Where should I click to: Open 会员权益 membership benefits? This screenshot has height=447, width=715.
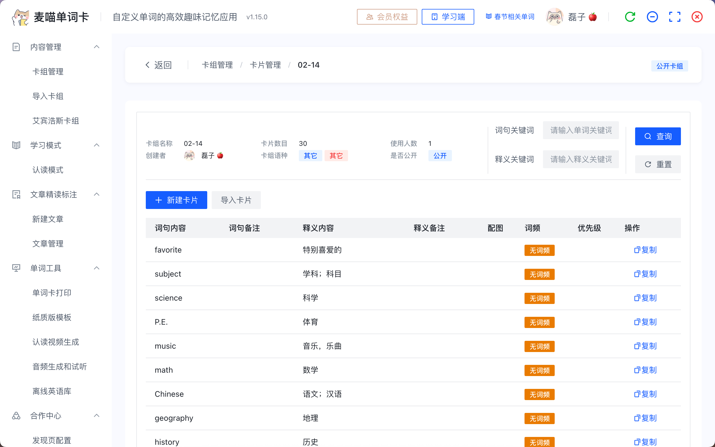click(387, 17)
